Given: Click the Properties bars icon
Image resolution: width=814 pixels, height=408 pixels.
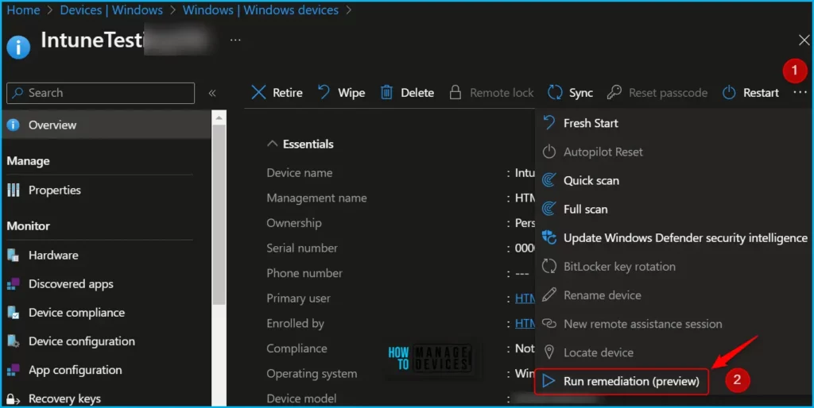Looking at the screenshot, I should point(13,191).
